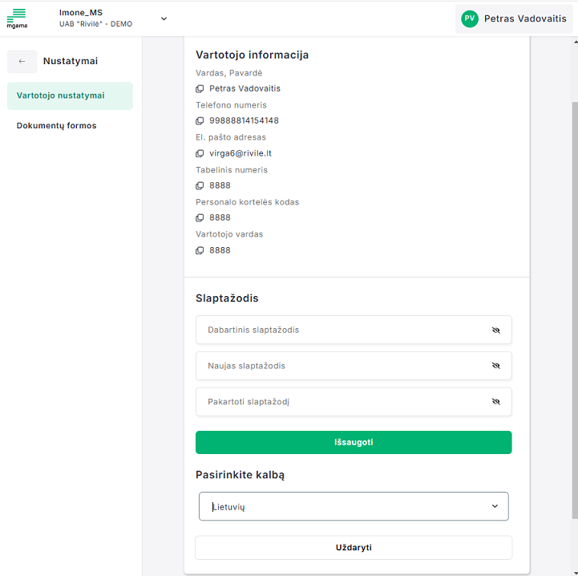578x576 pixels.
Task: Copy the Tabelinis numeris value
Action: coord(200,185)
